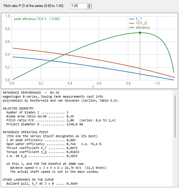Click the orange 10 K_Q legend line swatch

click(x=132, y=23)
